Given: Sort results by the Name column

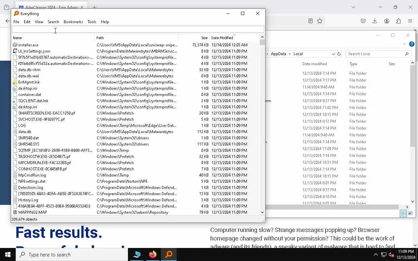Looking at the screenshot, I should click(x=53, y=38).
